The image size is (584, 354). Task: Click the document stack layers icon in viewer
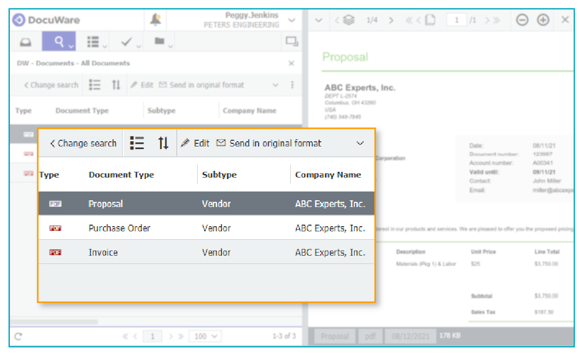click(349, 20)
